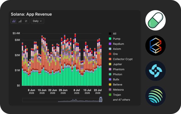Click the '$1M' y-axis label
Image resolution: width=181 pixels, height=114 pixels.
pyautogui.click(x=17, y=70)
